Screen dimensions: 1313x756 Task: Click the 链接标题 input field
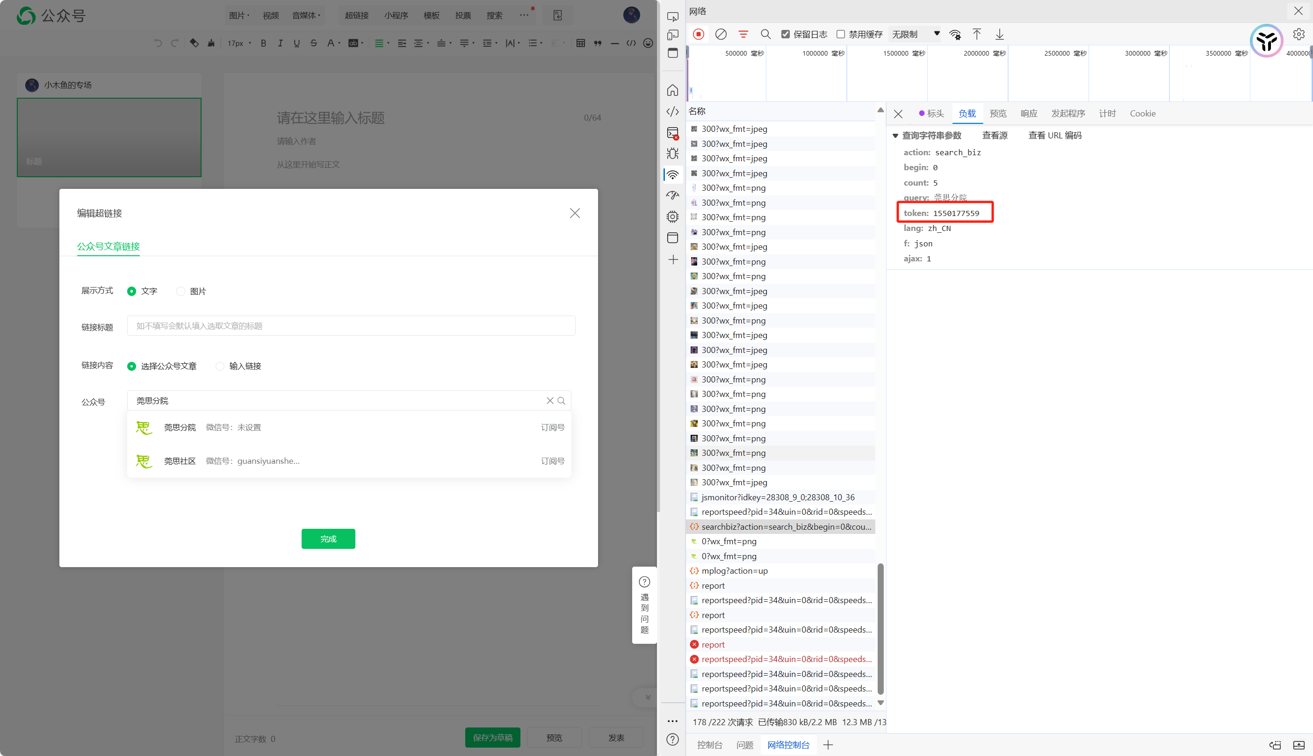[x=351, y=325]
